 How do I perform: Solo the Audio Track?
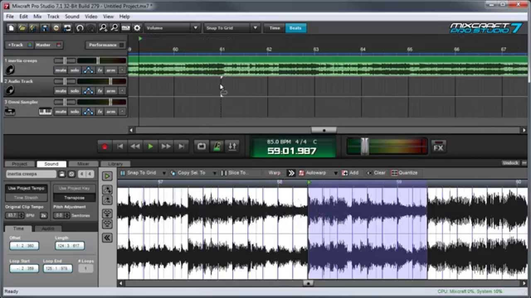tap(74, 91)
